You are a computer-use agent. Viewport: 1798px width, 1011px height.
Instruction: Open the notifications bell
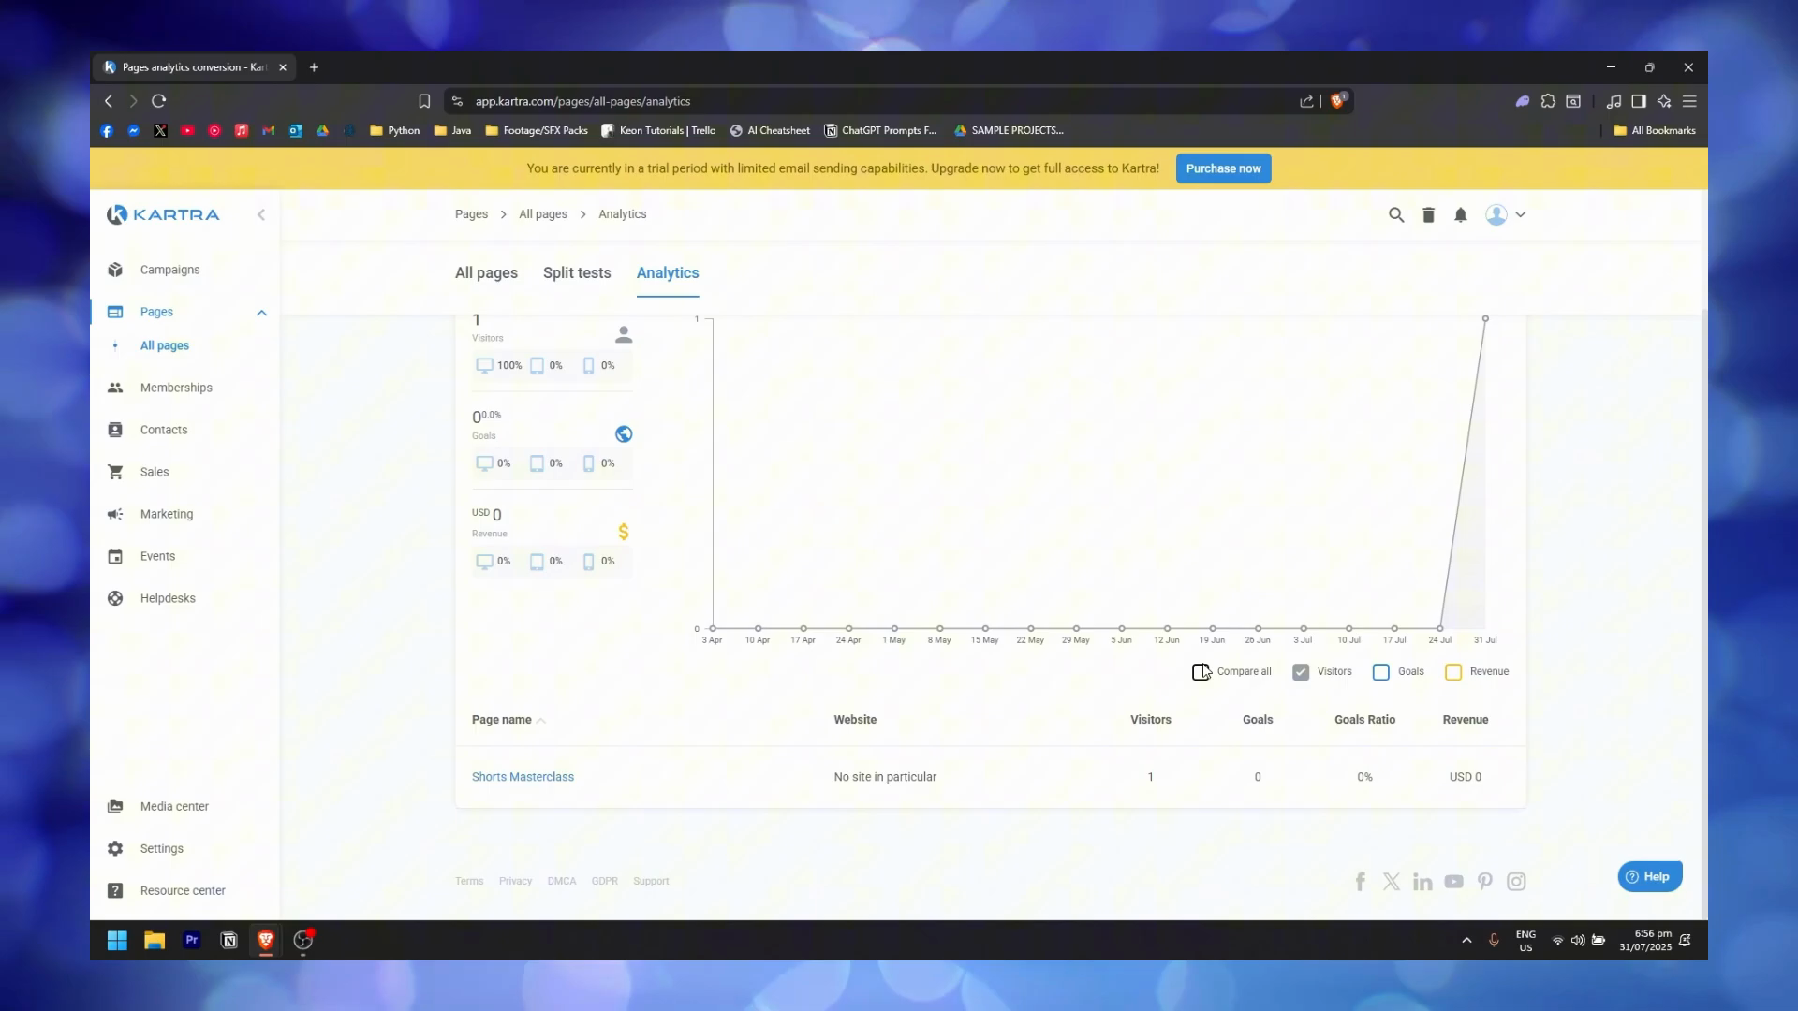click(x=1460, y=214)
